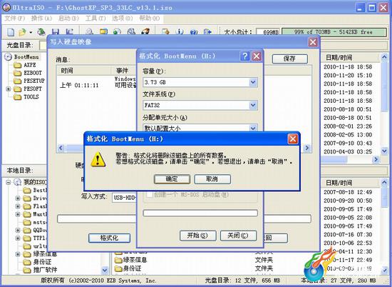Click the Mount to virtual drive icon
392x287 pixels.
pyautogui.click(x=131, y=32)
